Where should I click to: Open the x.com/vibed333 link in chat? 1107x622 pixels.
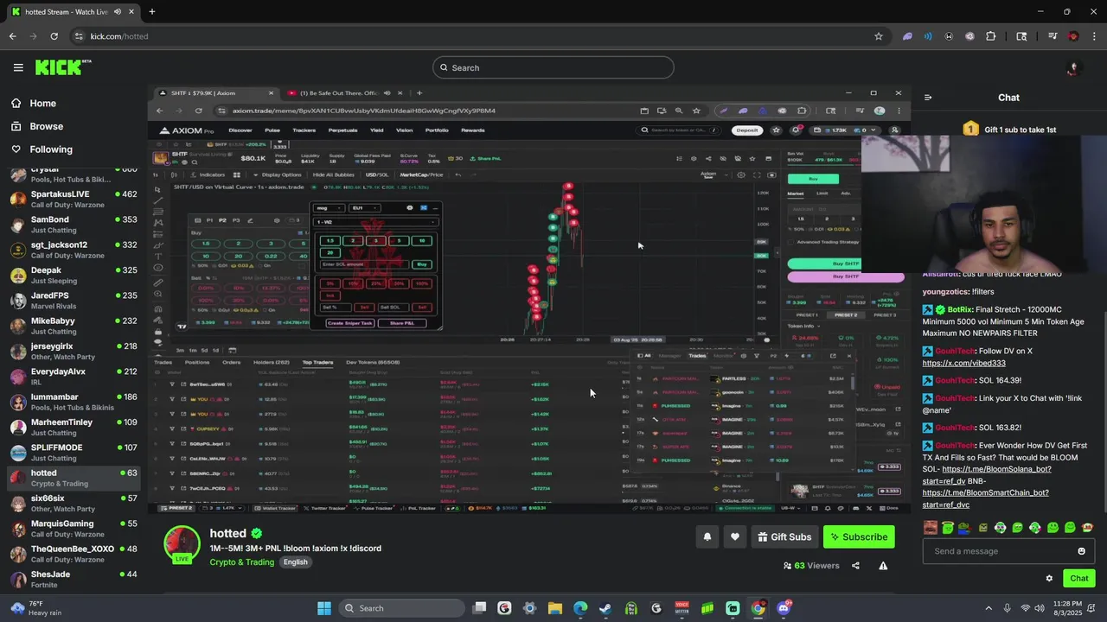tap(963, 363)
